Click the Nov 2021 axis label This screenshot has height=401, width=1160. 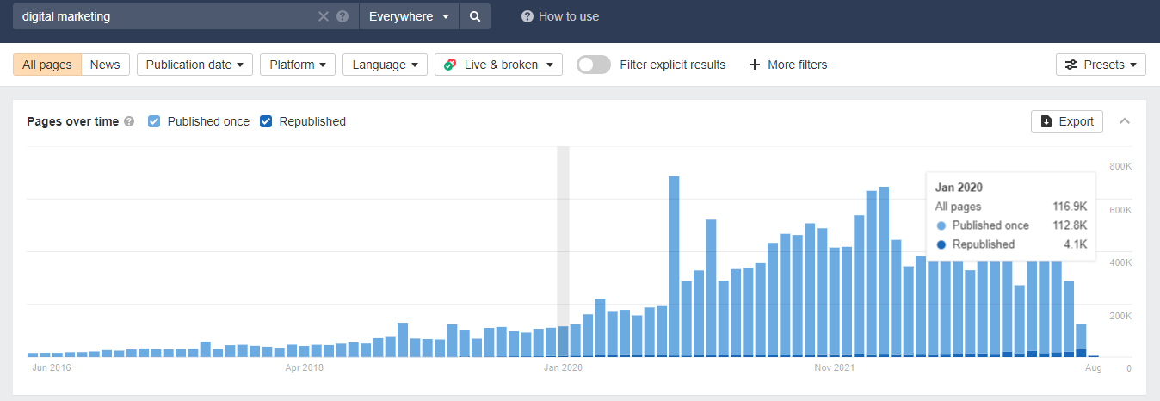[x=834, y=368]
